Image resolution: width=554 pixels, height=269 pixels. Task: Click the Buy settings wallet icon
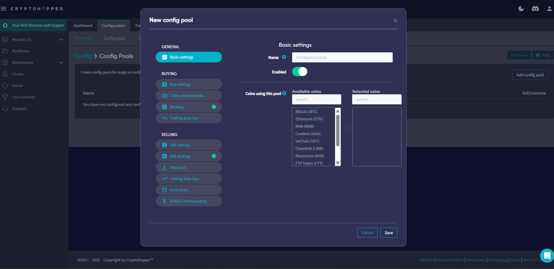point(164,84)
